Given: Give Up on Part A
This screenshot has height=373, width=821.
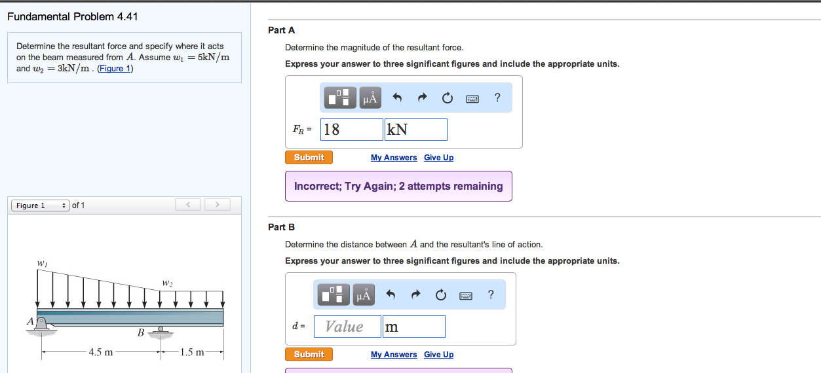Looking at the screenshot, I should 438,158.
